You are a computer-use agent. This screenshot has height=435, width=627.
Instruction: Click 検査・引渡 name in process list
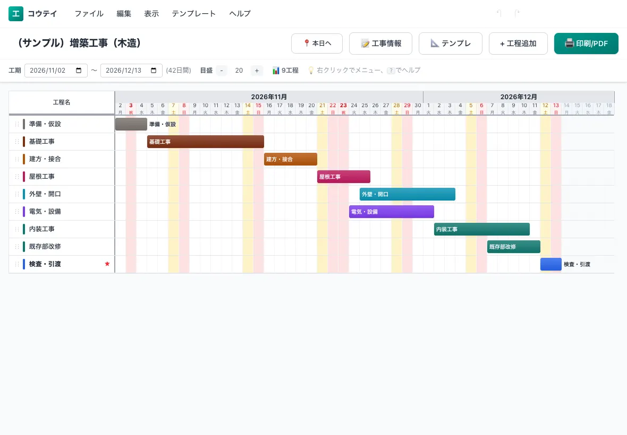(x=45, y=264)
